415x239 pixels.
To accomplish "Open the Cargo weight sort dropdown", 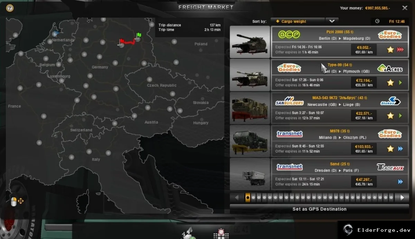I will pos(298,21).
